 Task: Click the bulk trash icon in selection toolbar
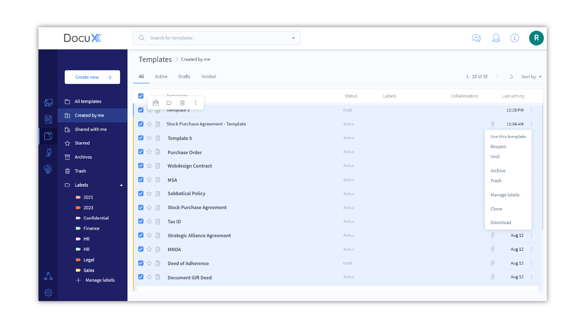click(x=182, y=103)
